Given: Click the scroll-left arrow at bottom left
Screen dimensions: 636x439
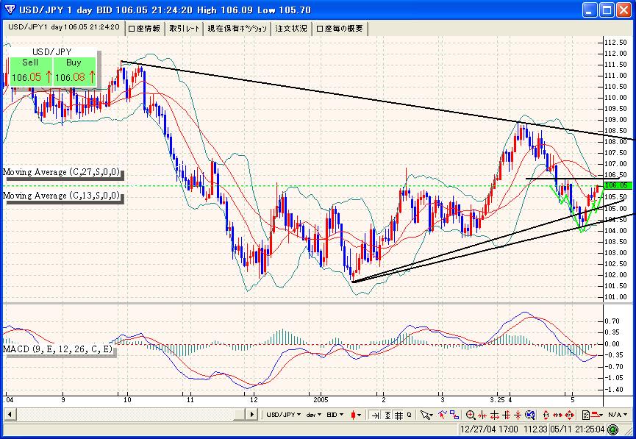Looking at the screenshot, I should pyautogui.click(x=10, y=414).
